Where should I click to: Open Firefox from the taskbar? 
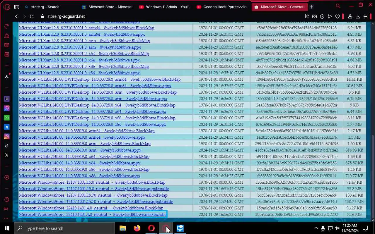click(x=137, y=228)
